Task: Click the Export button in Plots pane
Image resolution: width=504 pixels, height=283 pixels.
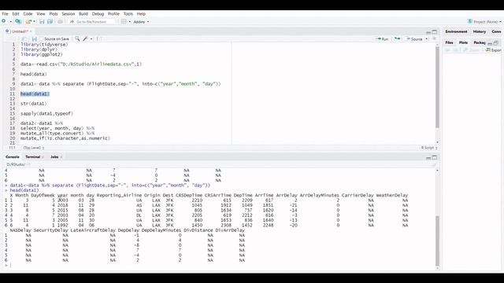Action: click(x=494, y=50)
